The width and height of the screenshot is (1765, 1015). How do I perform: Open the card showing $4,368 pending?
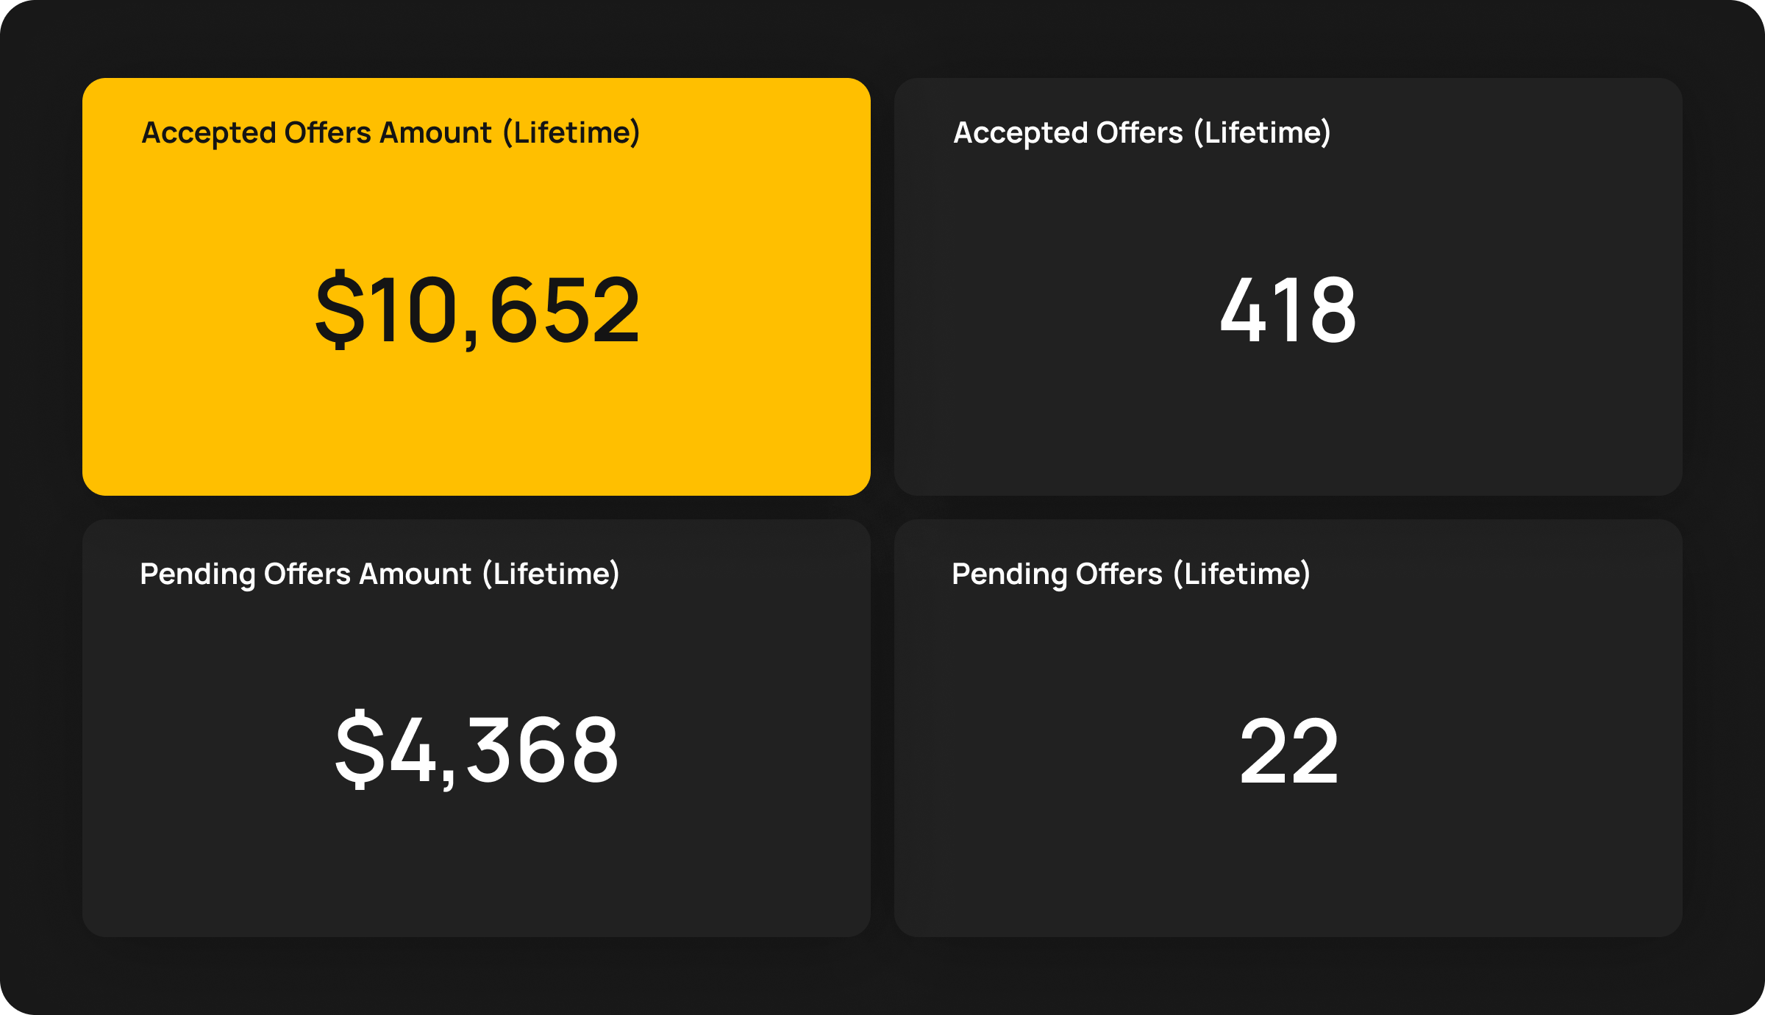click(477, 868)
